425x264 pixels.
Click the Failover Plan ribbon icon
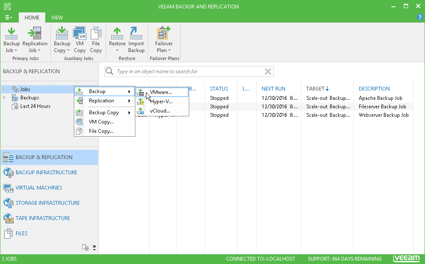pyautogui.click(x=164, y=33)
